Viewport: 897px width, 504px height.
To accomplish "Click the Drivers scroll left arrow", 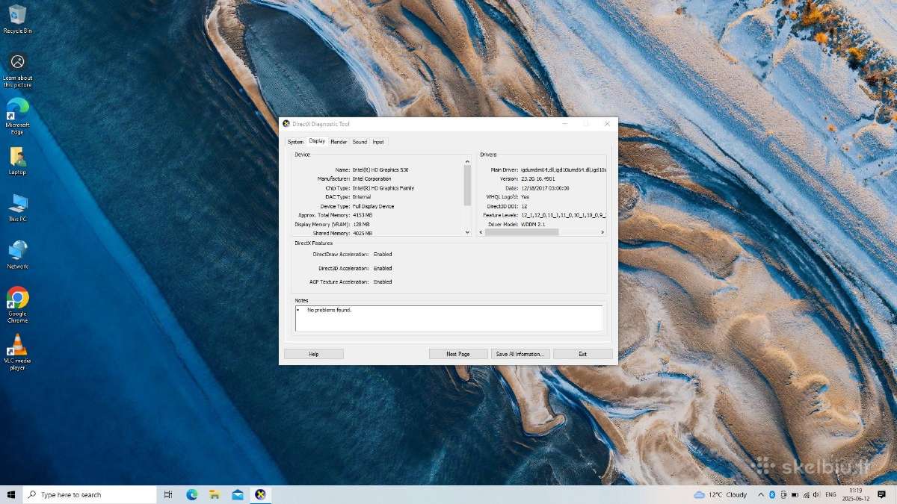I will click(481, 232).
